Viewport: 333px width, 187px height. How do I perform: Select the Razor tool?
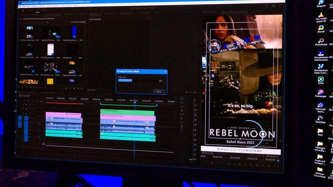click(182, 110)
